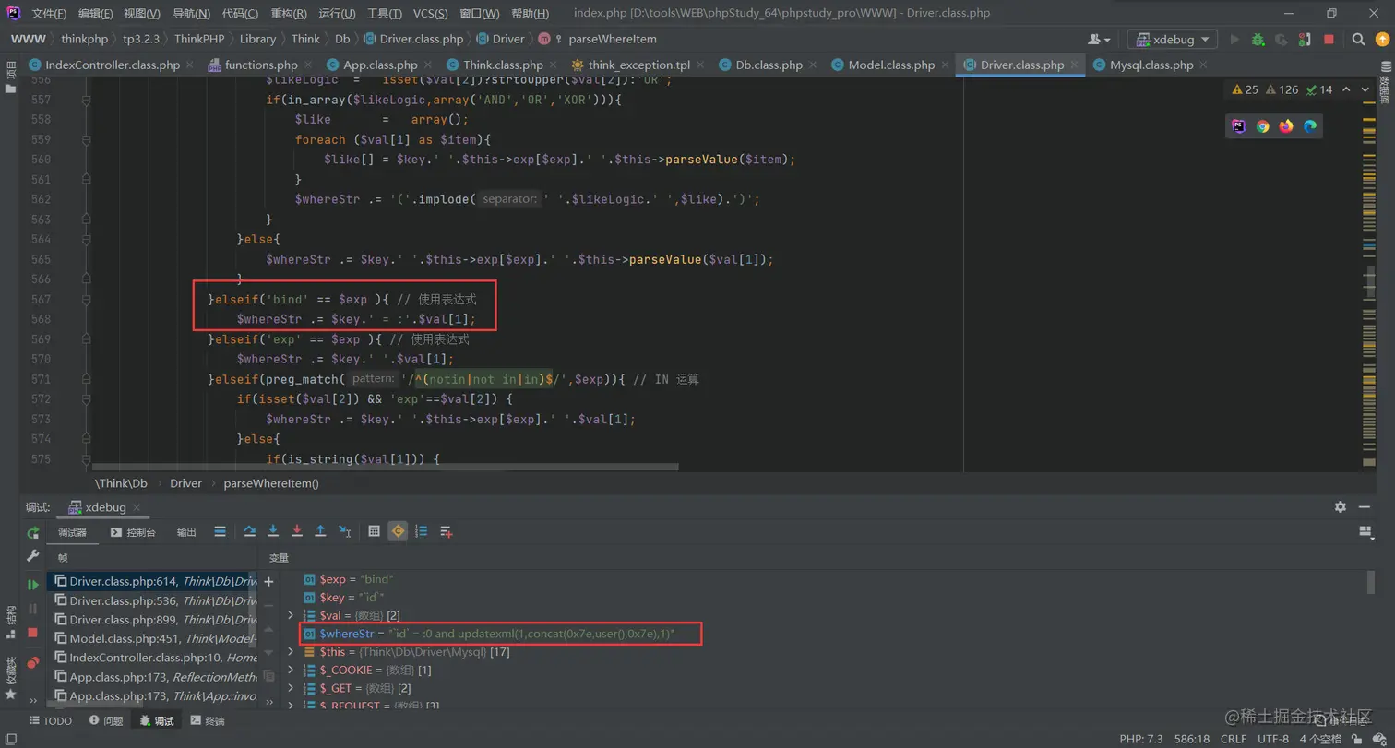Open the preview in Edge

1310,126
